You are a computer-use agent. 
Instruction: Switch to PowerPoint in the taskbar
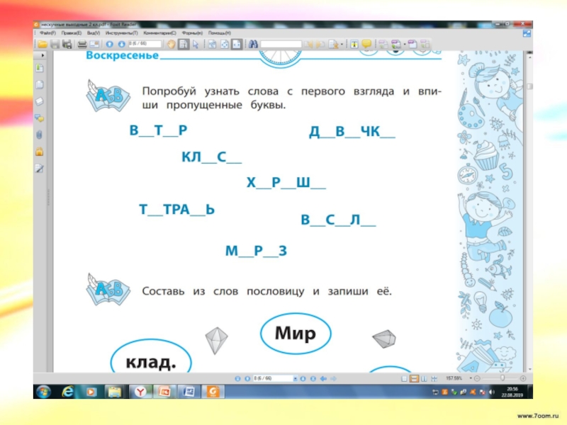pos(164,392)
